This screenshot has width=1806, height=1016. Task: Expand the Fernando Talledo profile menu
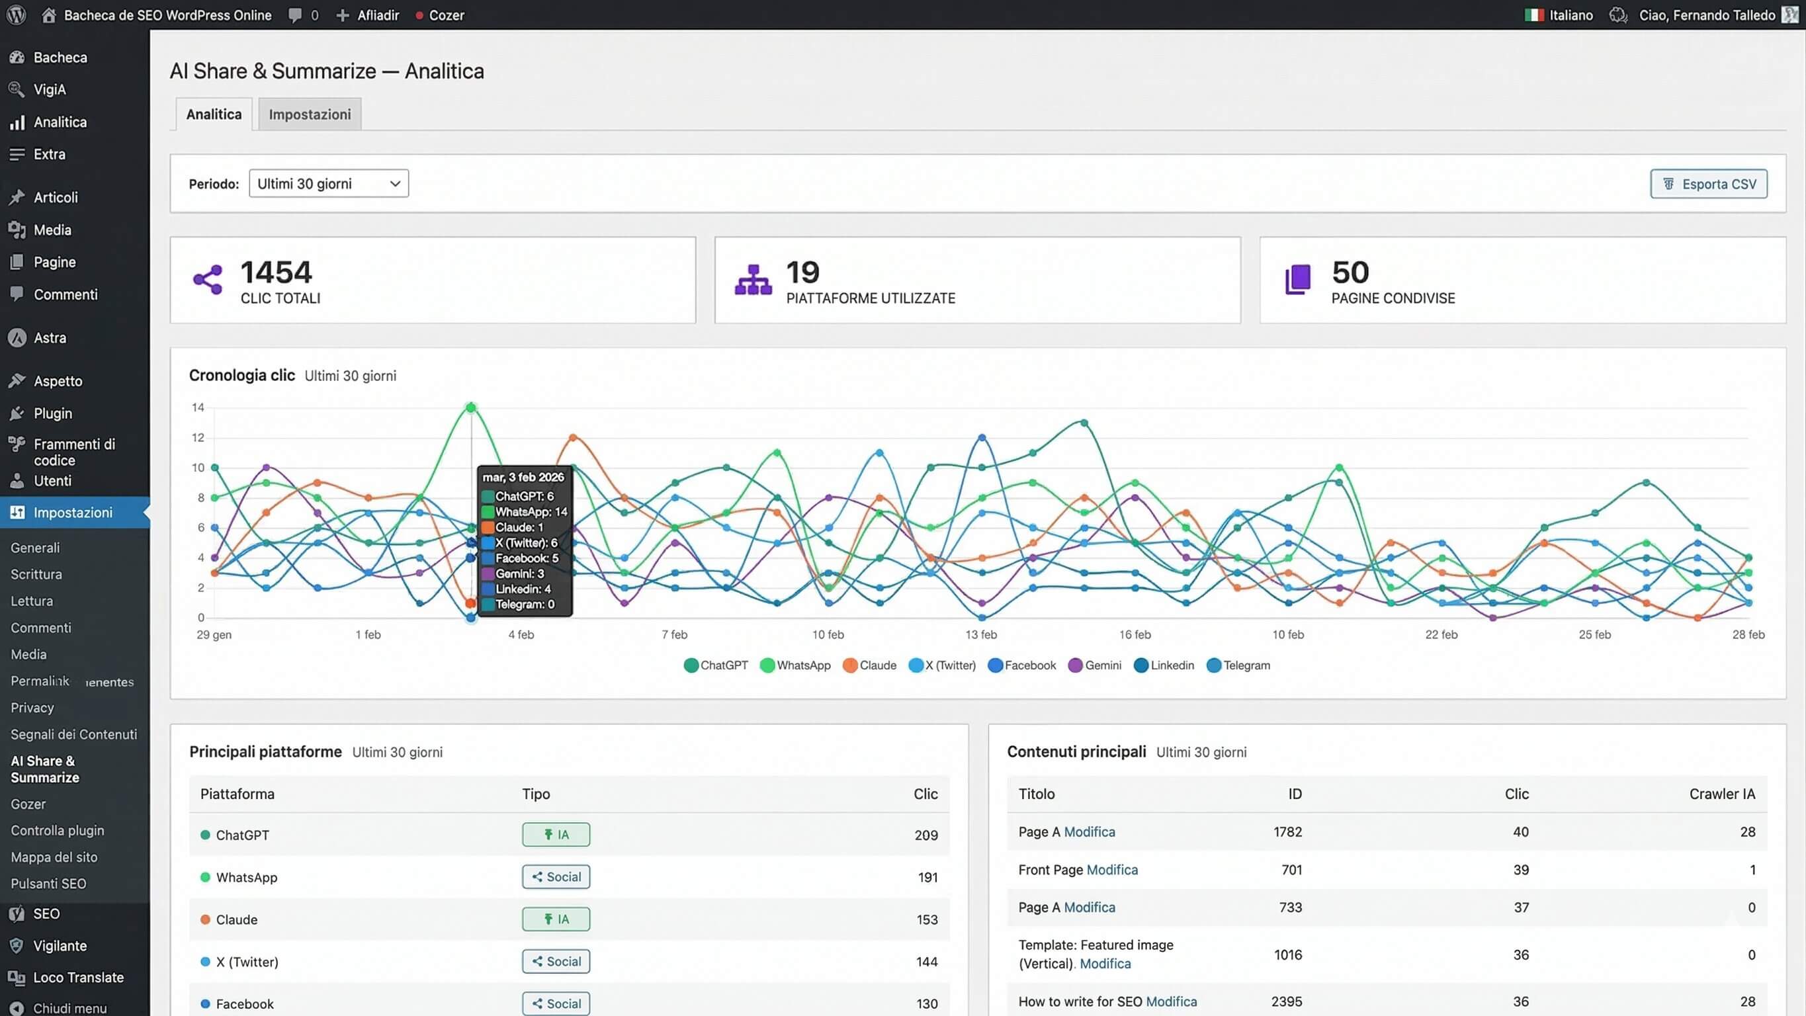1709,14
